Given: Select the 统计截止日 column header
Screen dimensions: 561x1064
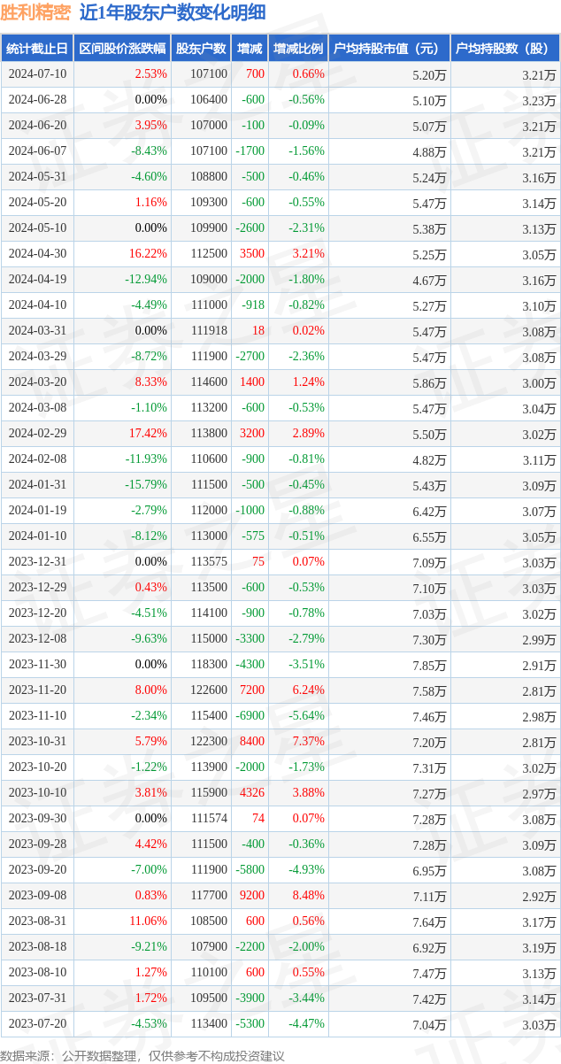Looking at the screenshot, I should 37,49.
